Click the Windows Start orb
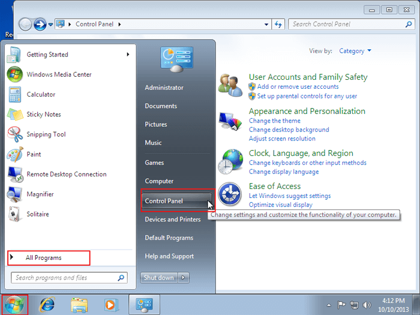 click(14, 305)
